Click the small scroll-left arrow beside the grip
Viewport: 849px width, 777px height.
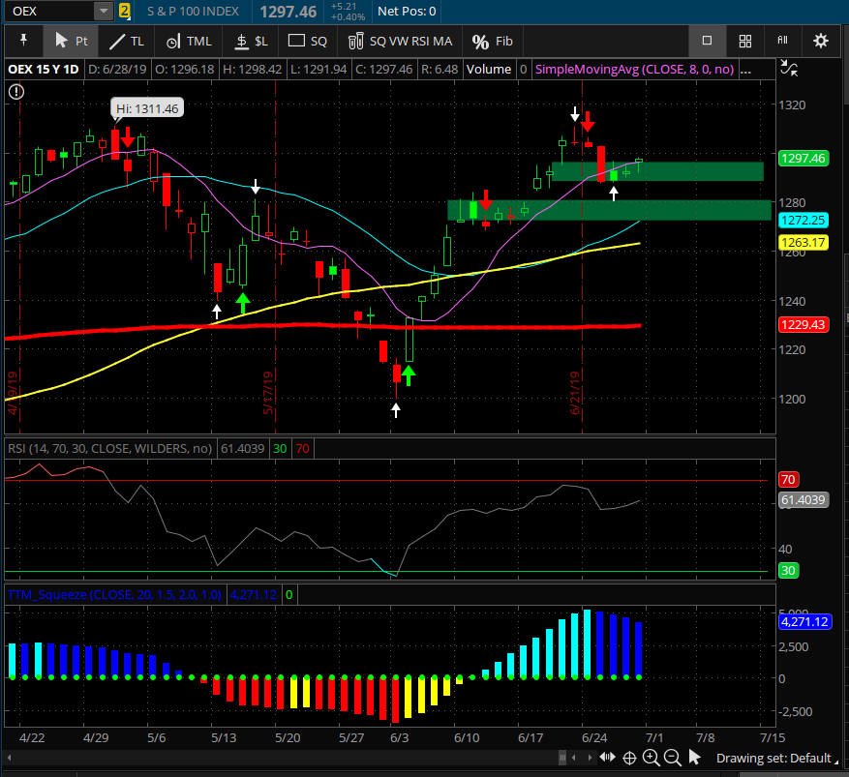tap(573, 758)
